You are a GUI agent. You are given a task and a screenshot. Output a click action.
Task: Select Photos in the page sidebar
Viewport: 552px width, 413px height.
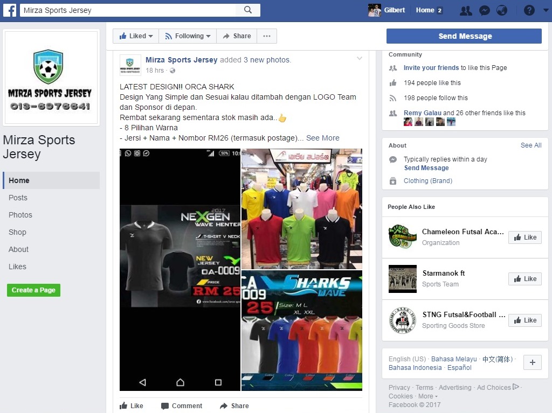20,215
